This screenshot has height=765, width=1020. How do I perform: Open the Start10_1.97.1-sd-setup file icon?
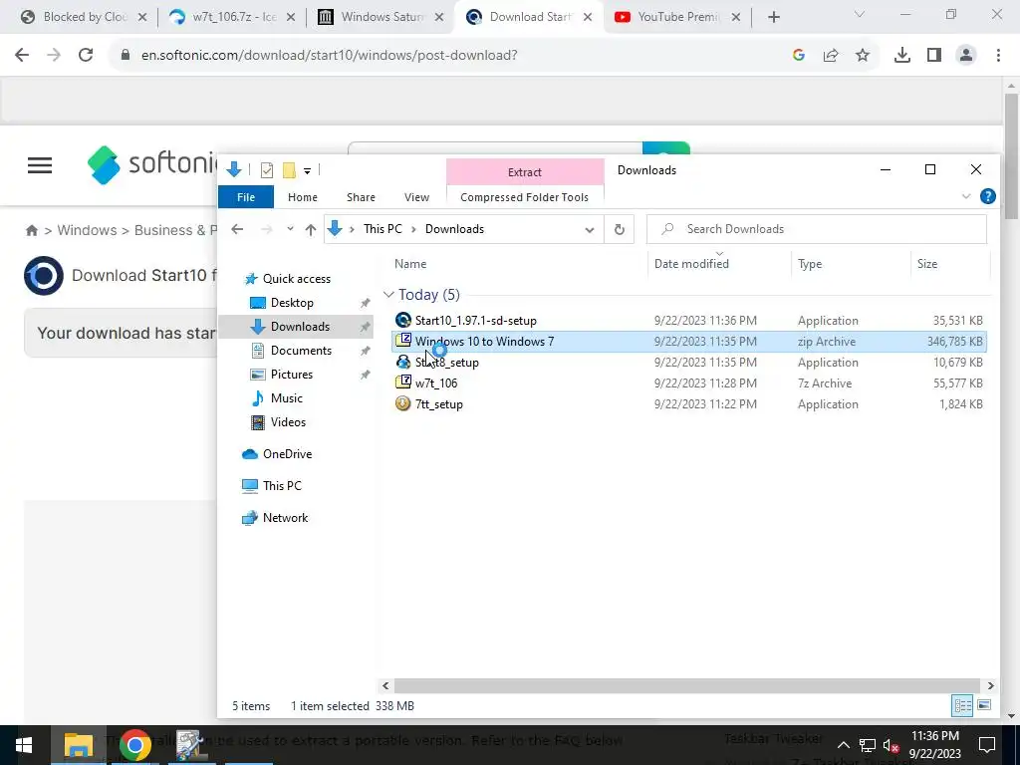point(403,320)
